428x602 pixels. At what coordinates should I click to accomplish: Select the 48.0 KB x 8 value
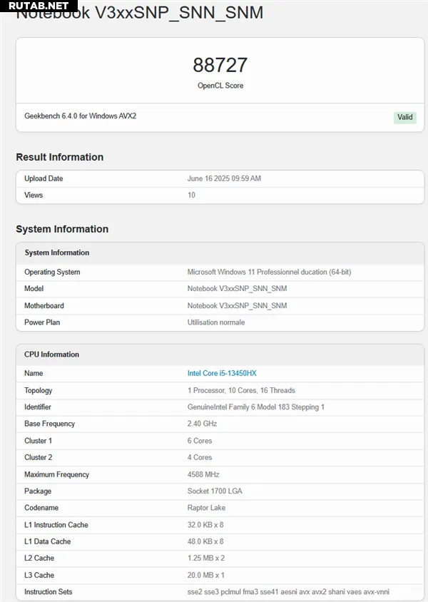tap(205, 541)
